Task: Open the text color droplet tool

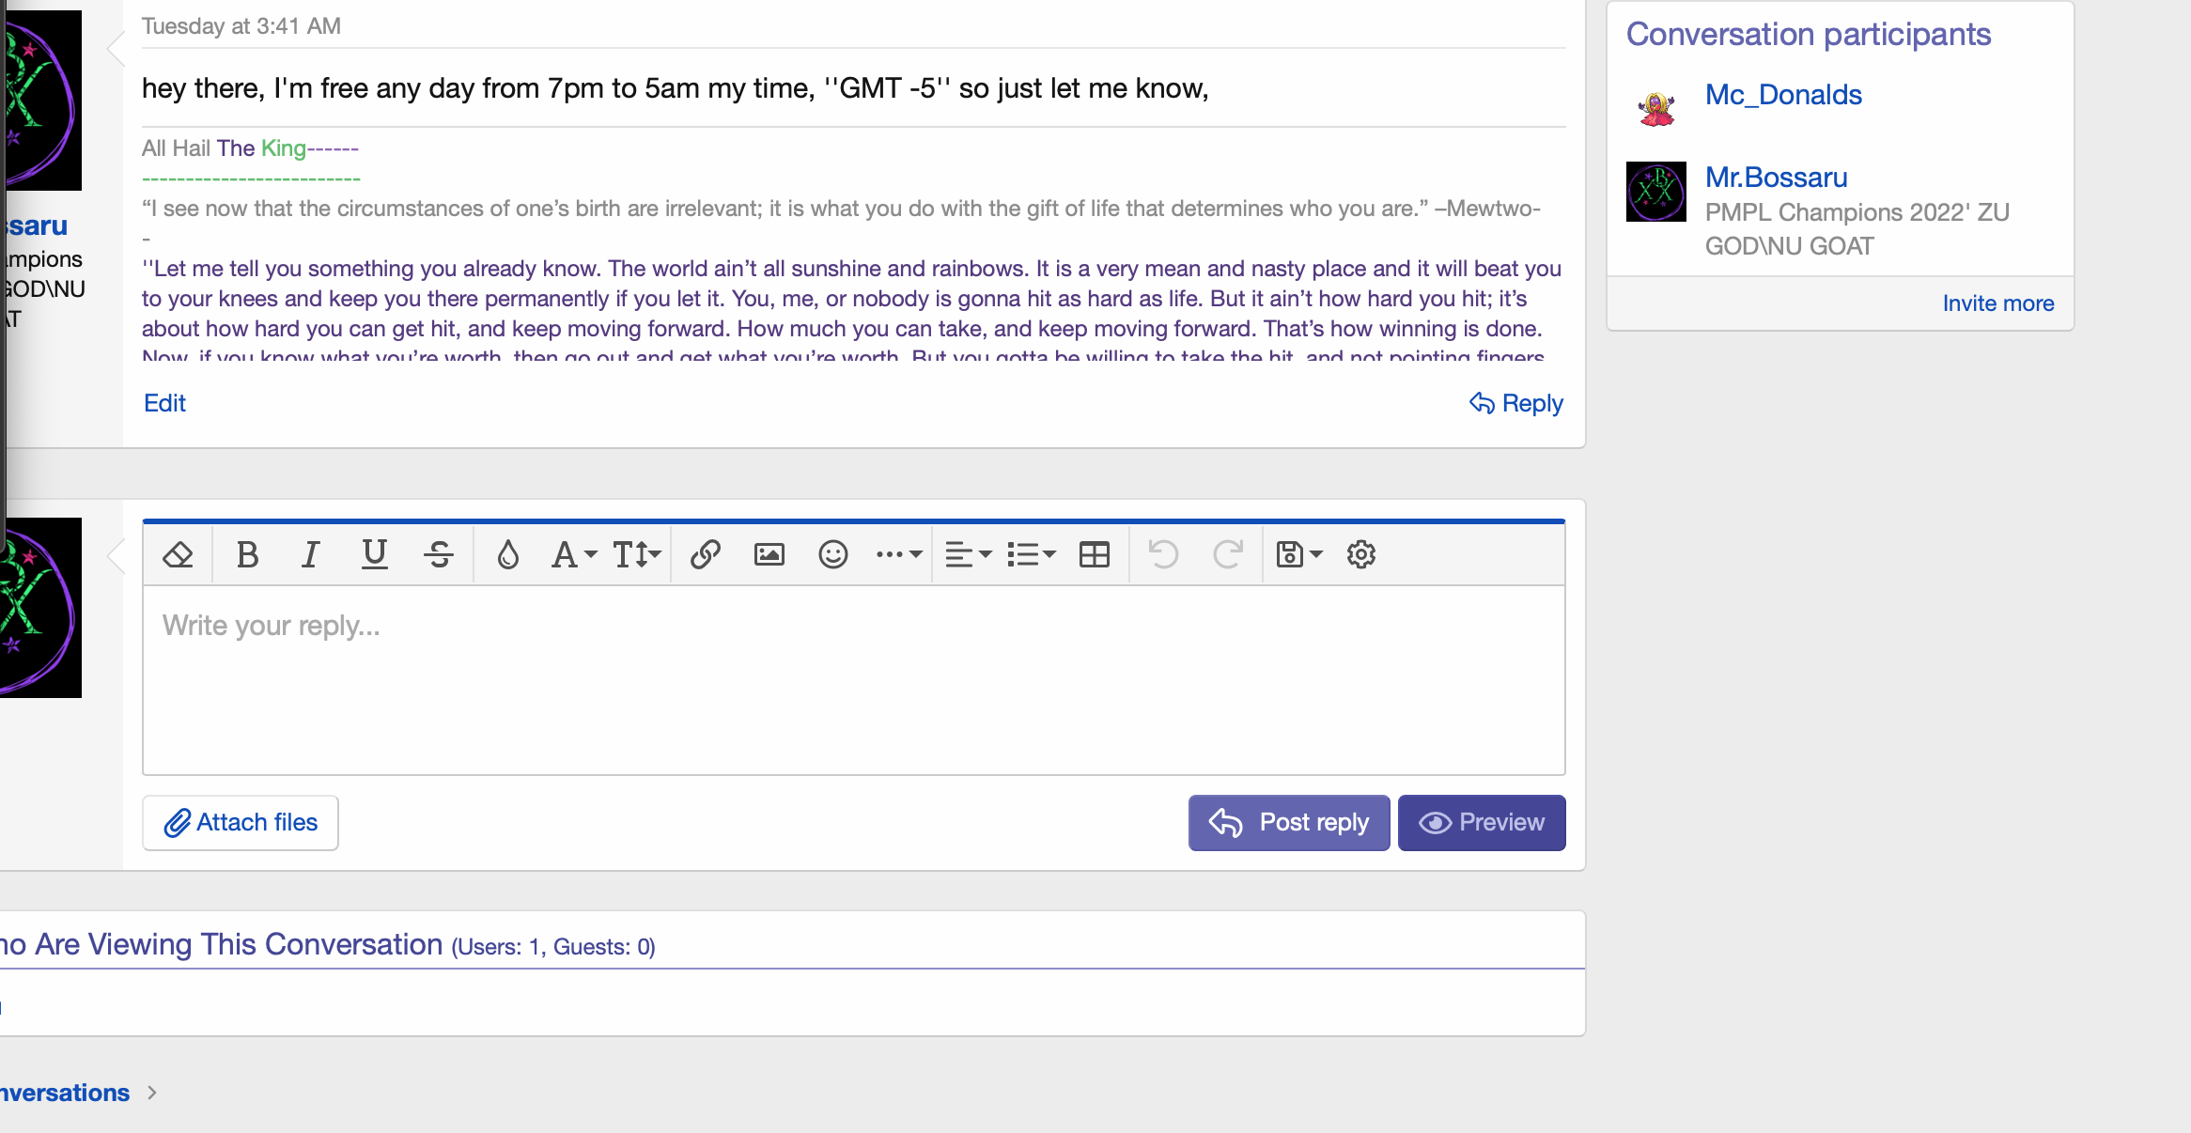Action: click(507, 555)
